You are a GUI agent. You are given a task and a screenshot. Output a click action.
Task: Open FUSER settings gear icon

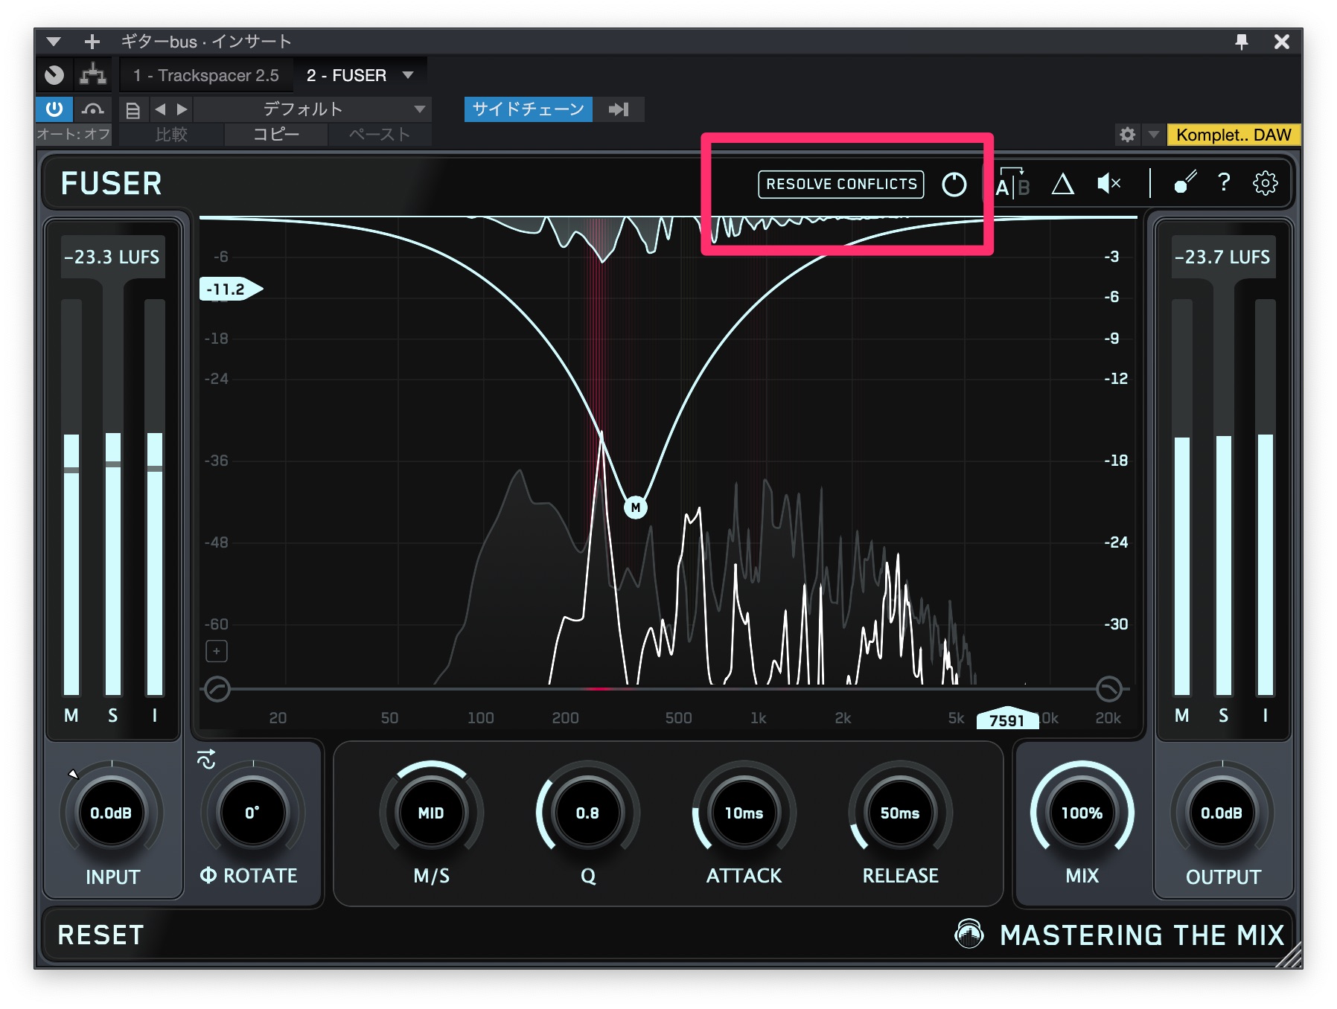[1265, 183]
